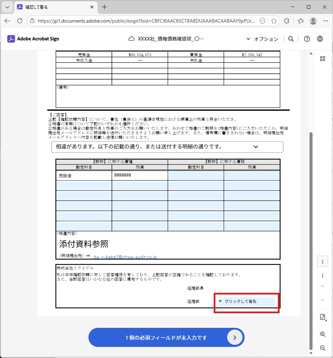333x358 pixels.
Task: Expand the オプション dropdown menu
Action: [x=262, y=39]
